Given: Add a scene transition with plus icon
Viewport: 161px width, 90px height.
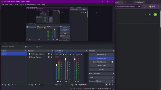Looking at the screenshot, I should [x=106, y=84].
